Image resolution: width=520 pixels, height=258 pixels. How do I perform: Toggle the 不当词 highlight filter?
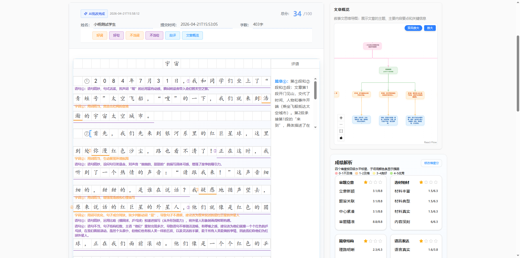point(135,35)
